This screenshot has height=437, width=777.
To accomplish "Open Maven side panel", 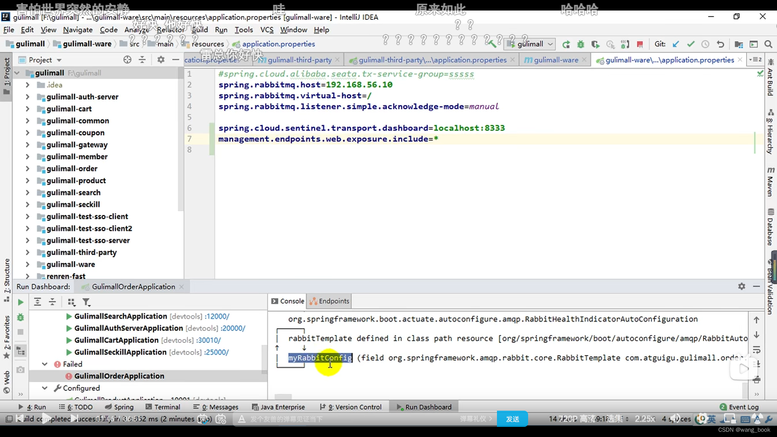I will [770, 182].
